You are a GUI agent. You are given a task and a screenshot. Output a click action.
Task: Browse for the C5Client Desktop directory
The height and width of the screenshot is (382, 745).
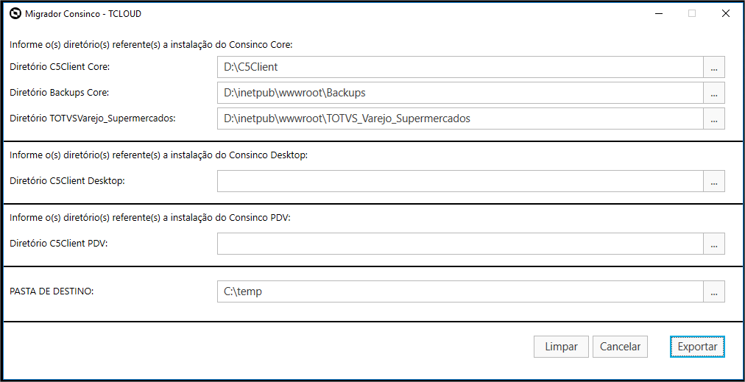[x=713, y=181]
